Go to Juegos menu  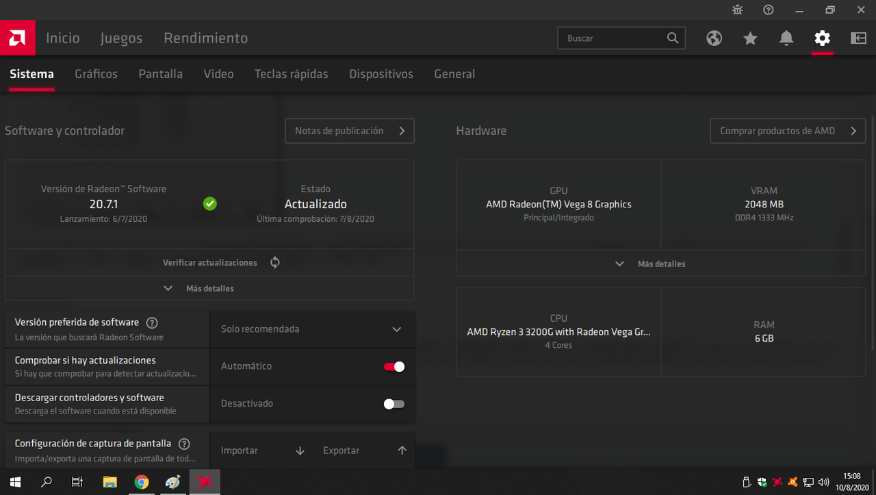121,38
